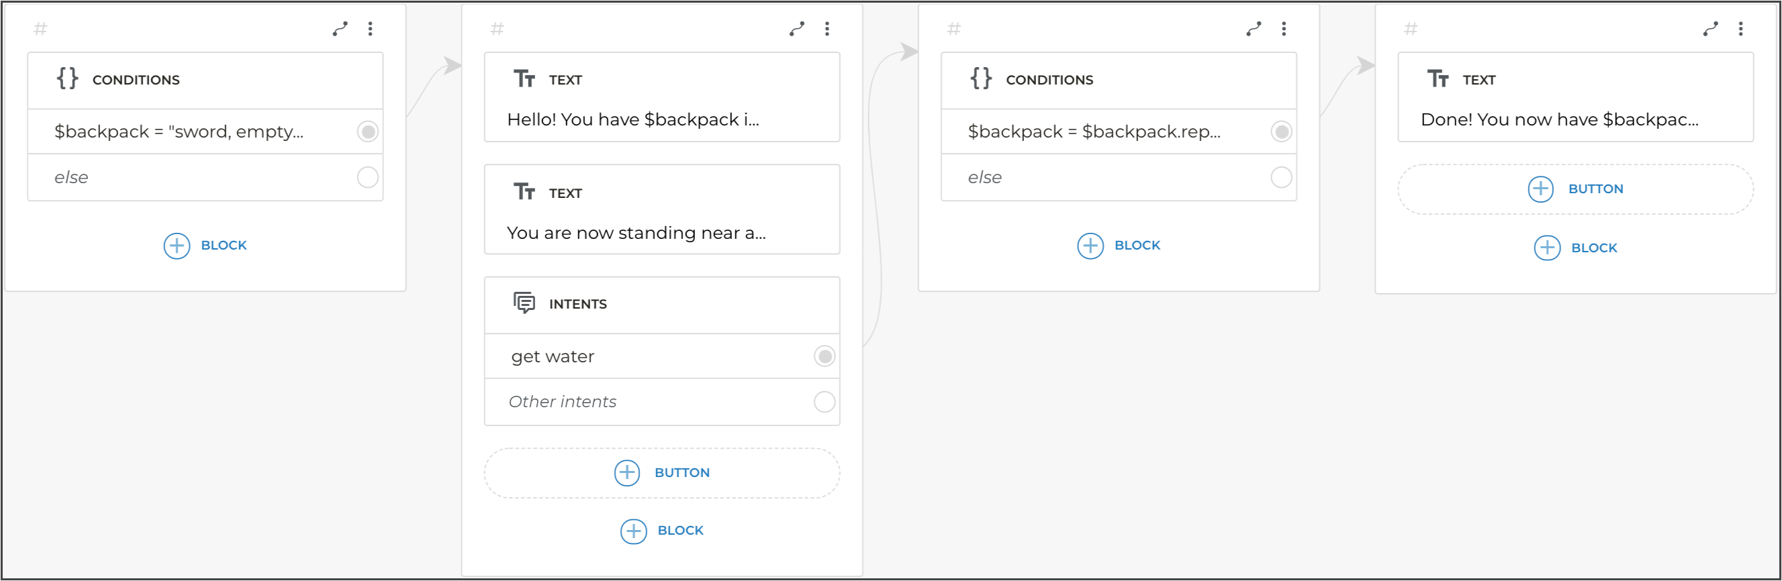Select the connector for "get water" intent
1782x581 pixels.
824,356
